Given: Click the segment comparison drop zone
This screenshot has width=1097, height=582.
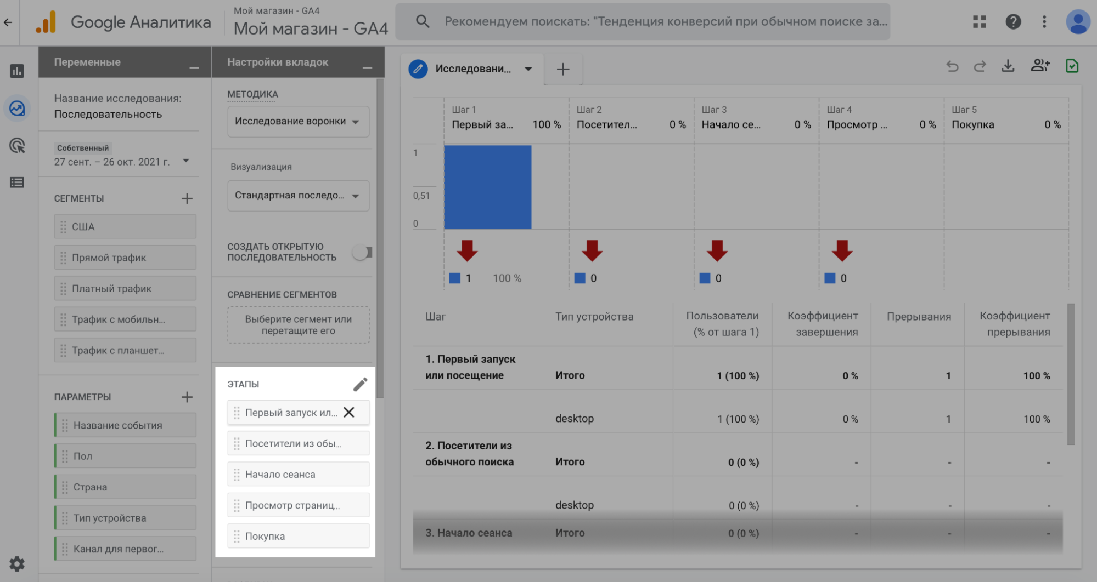Looking at the screenshot, I should (x=298, y=325).
